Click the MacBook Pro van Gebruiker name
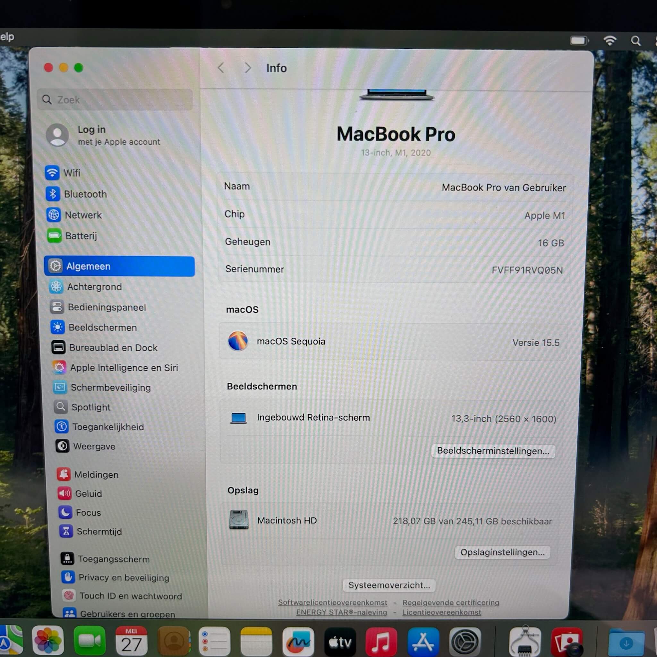Viewport: 657px width, 657px height. (504, 188)
